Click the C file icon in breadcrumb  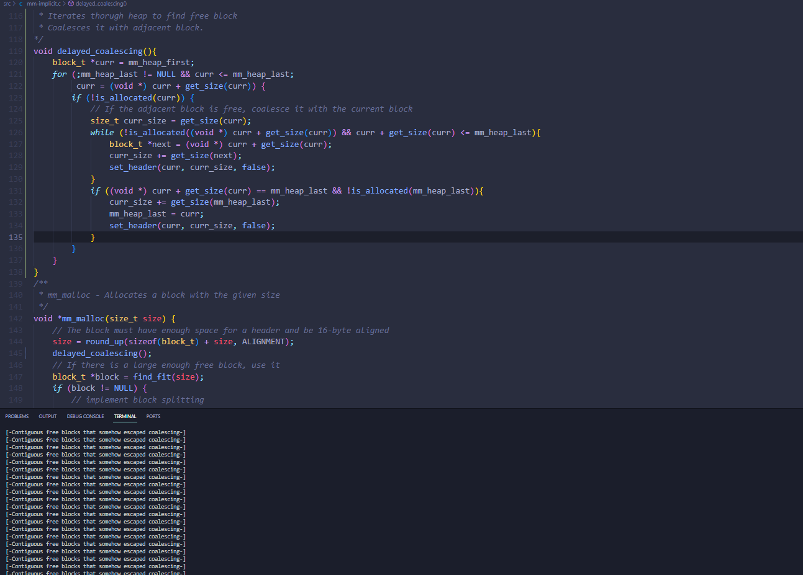[x=20, y=4]
